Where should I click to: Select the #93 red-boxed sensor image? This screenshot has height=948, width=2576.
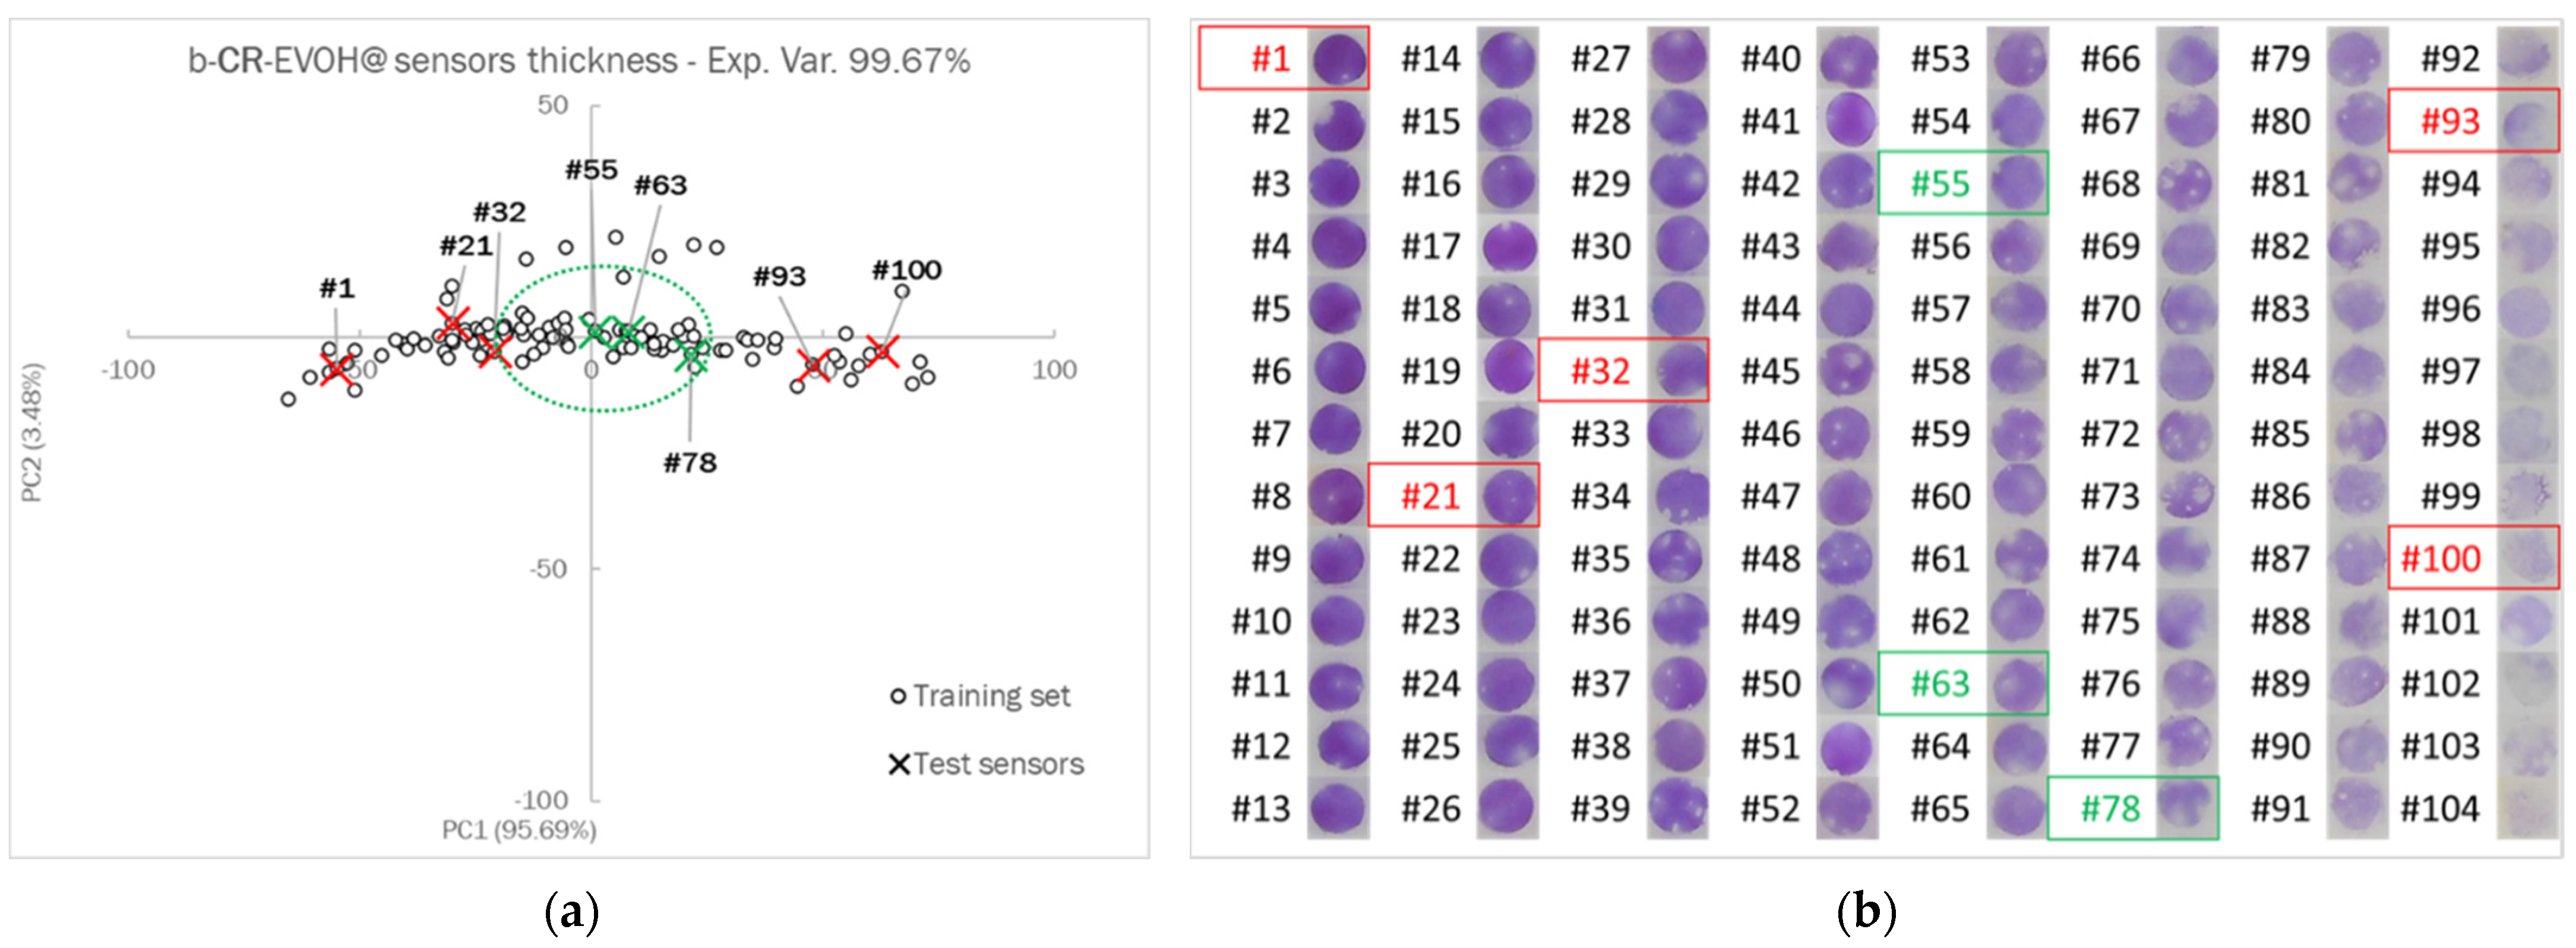click(2527, 121)
